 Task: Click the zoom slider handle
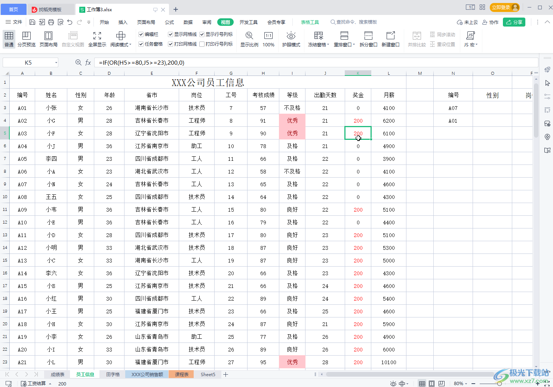tap(499, 383)
